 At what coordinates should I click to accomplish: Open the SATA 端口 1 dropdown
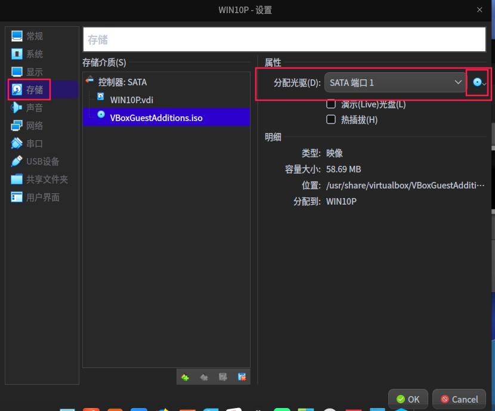point(395,82)
